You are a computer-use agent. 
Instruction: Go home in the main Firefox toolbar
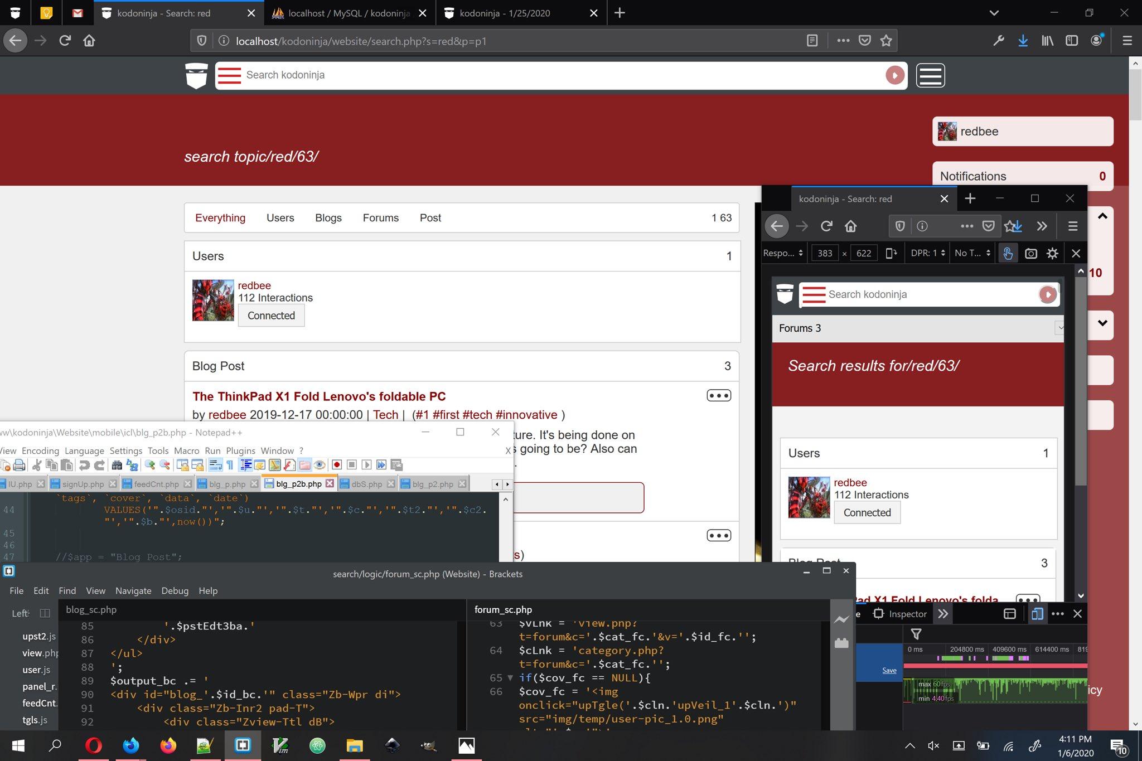pos(89,41)
